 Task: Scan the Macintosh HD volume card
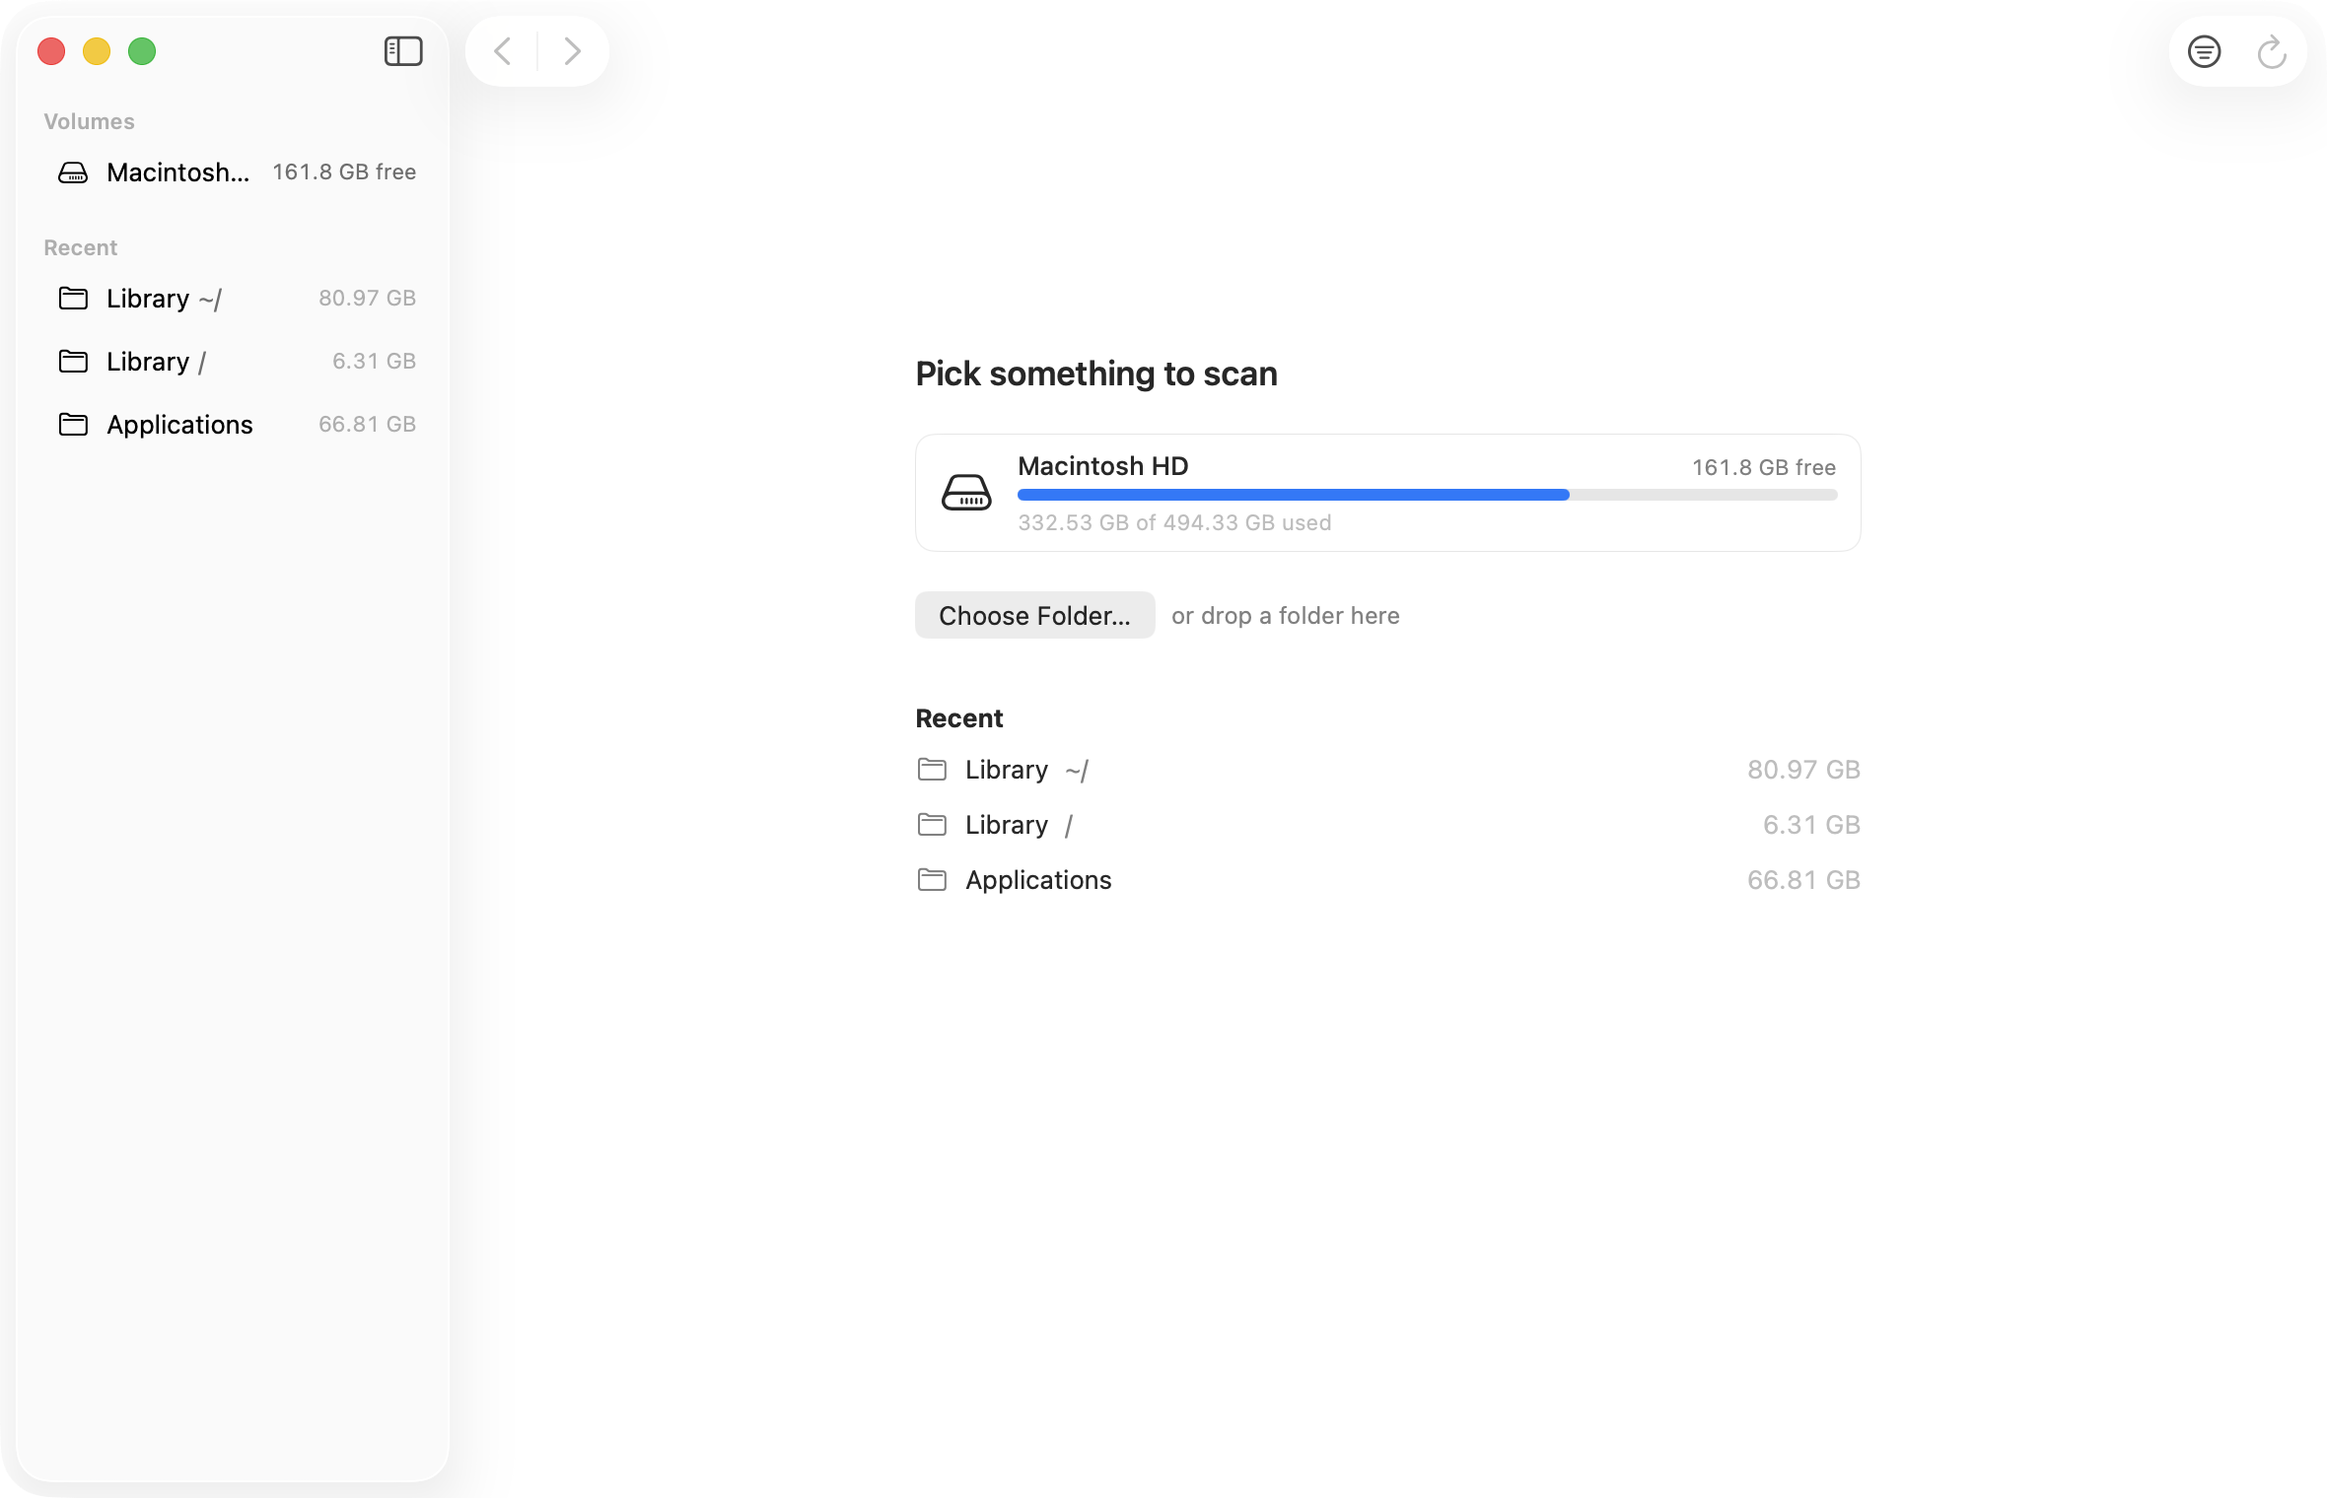pos(1387,493)
